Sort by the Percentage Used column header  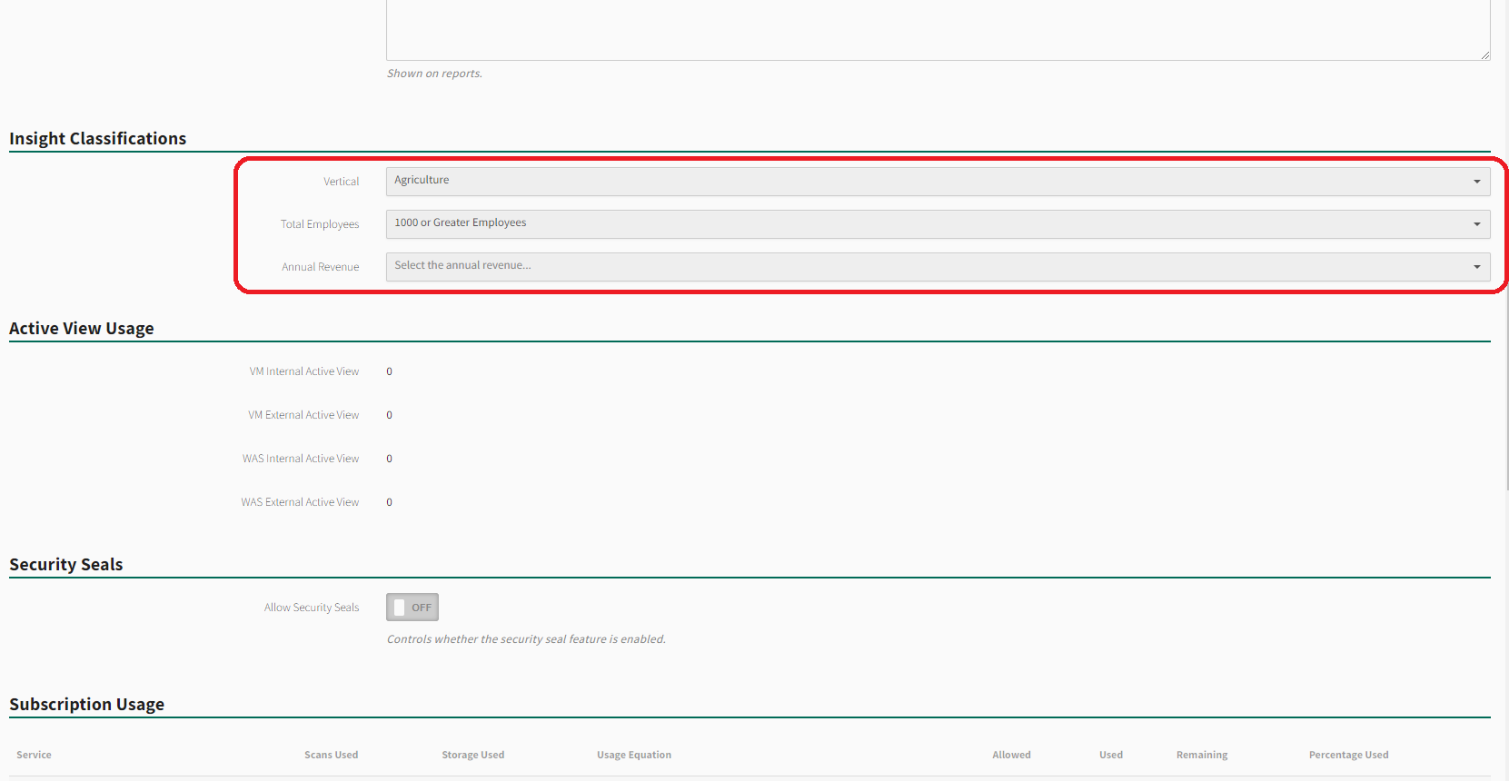point(1348,755)
